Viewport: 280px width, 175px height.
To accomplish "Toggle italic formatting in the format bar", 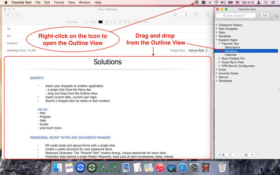I will pos(111,22).
